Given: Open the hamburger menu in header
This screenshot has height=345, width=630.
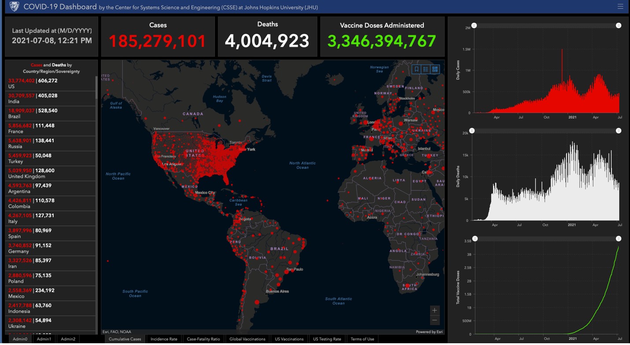Looking at the screenshot, I should [x=620, y=7].
